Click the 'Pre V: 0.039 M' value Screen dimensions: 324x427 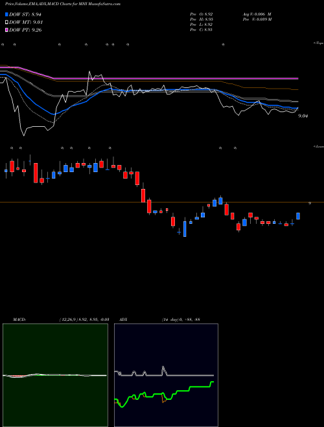[x=257, y=19]
